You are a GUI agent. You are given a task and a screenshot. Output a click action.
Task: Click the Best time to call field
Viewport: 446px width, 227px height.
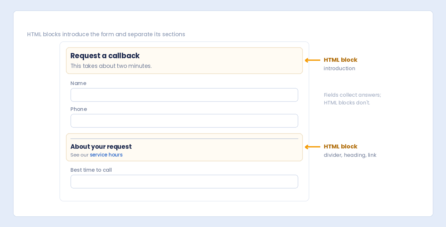(184, 182)
